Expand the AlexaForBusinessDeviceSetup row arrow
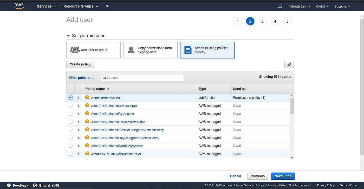The width and height of the screenshot is (364, 189). tap(79, 106)
